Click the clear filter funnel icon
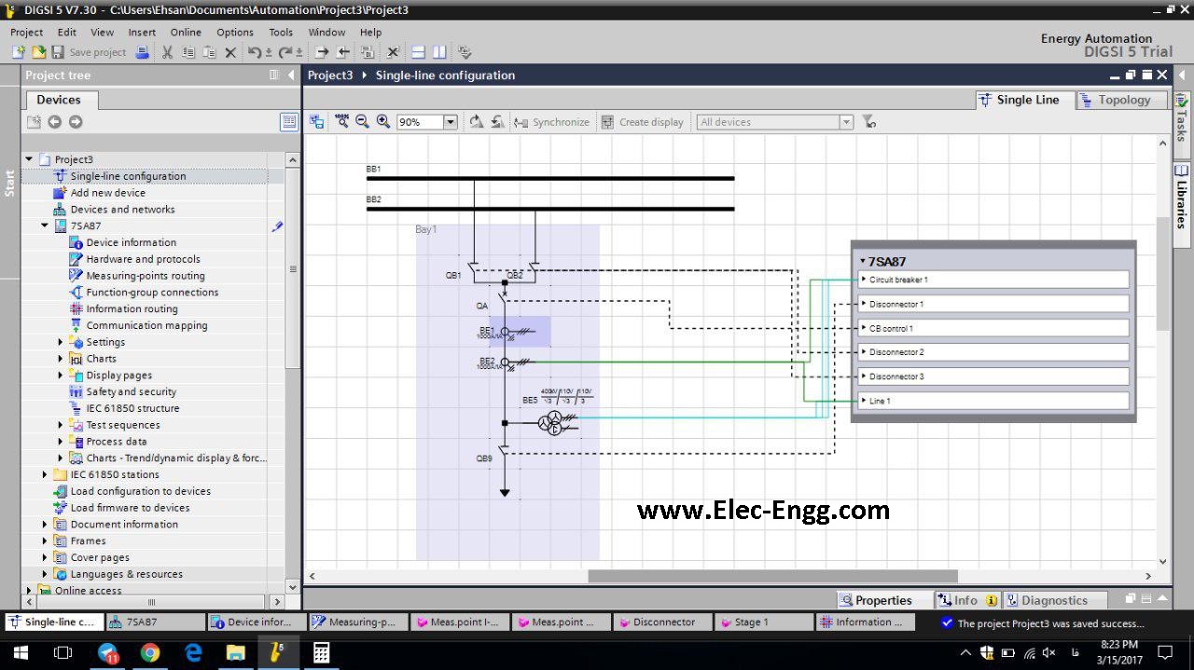 click(868, 121)
